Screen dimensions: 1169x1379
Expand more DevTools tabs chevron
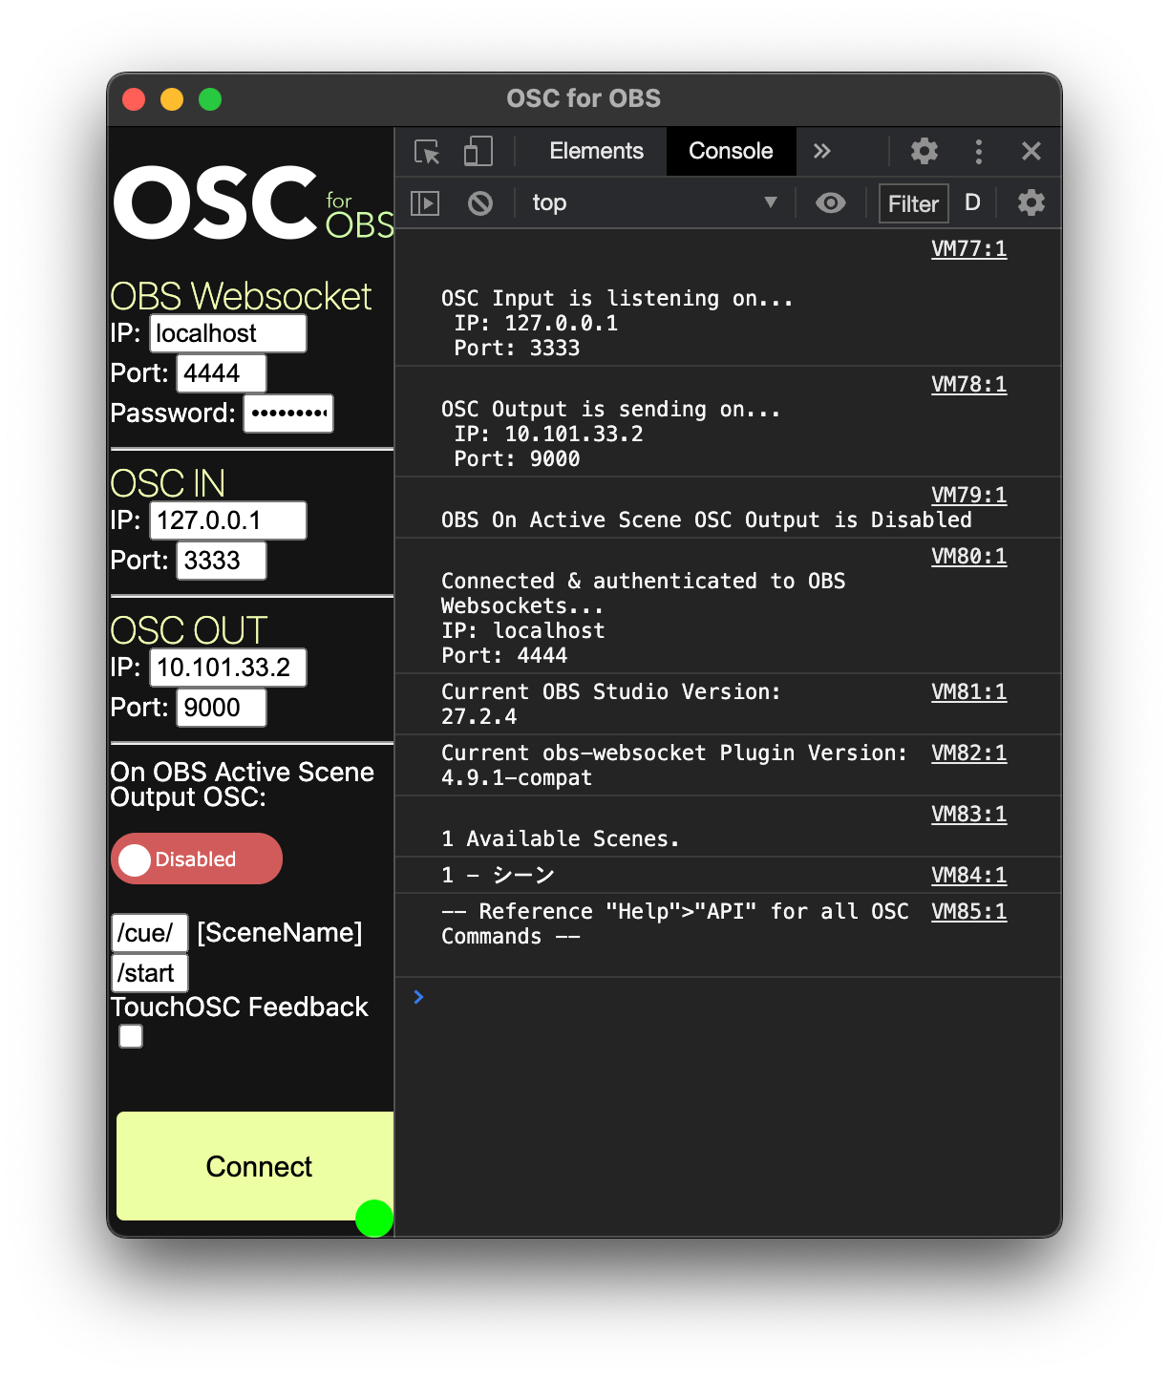(821, 151)
